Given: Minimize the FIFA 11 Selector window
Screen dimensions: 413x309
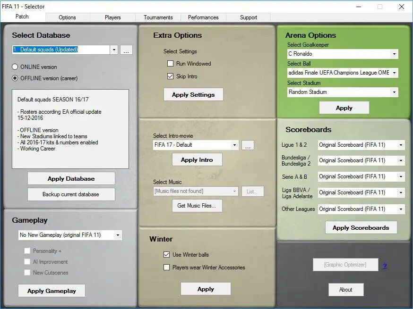Looking at the screenshot, I should pyautogui.click(x=359, y=7).
